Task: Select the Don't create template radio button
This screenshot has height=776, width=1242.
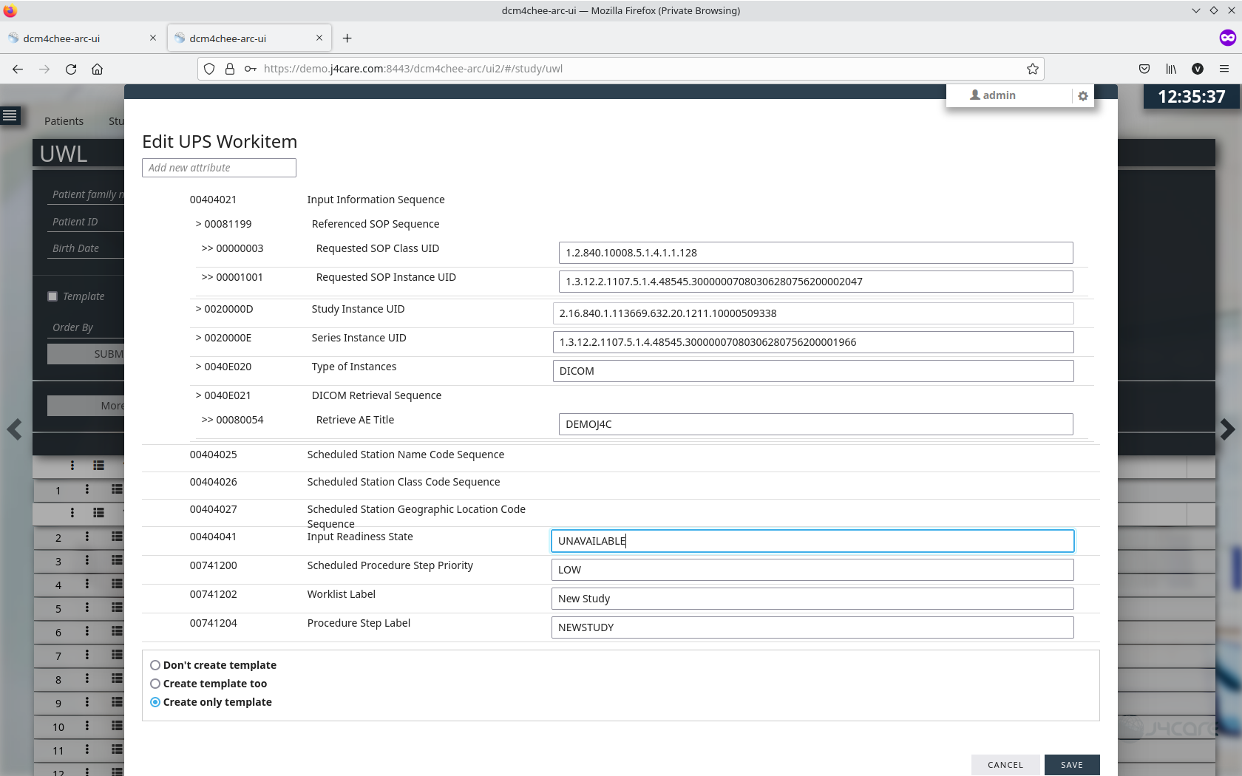Action: [x=155, y=664]
